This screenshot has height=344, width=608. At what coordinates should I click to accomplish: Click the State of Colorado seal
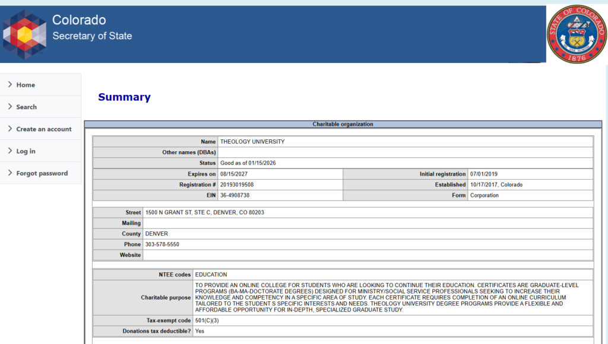coord(576,34)
